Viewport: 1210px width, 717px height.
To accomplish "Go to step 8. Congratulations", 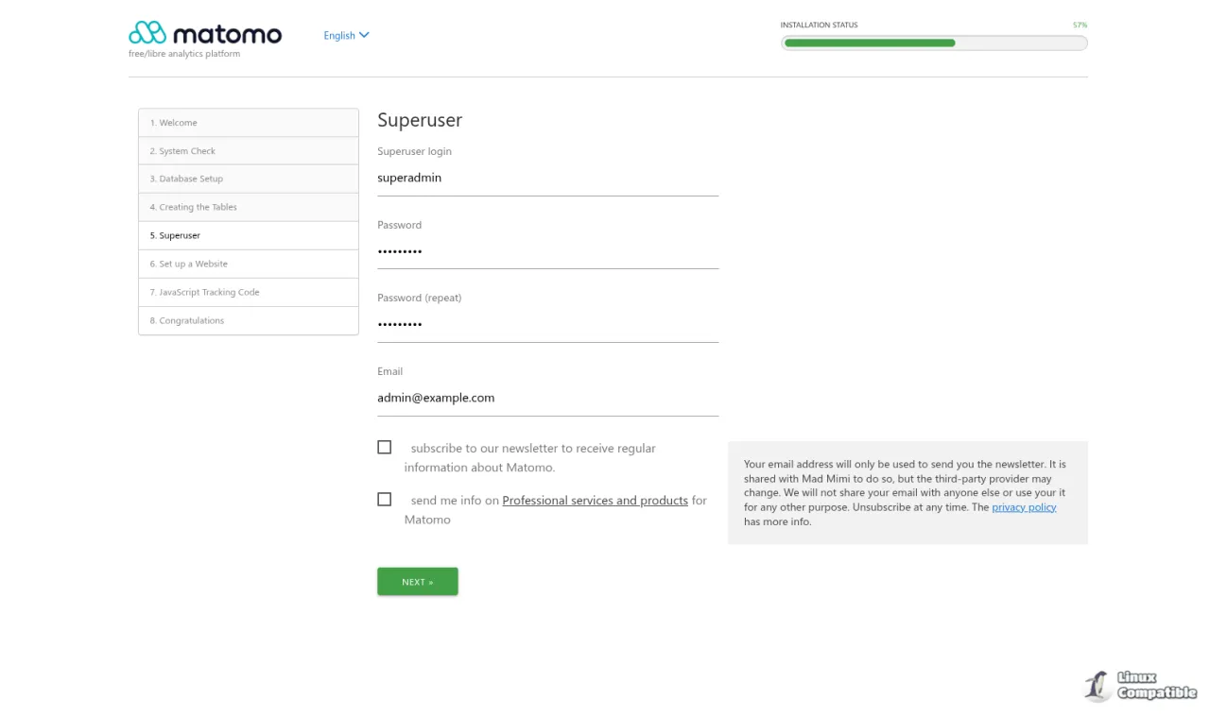I will coord(249,320).
